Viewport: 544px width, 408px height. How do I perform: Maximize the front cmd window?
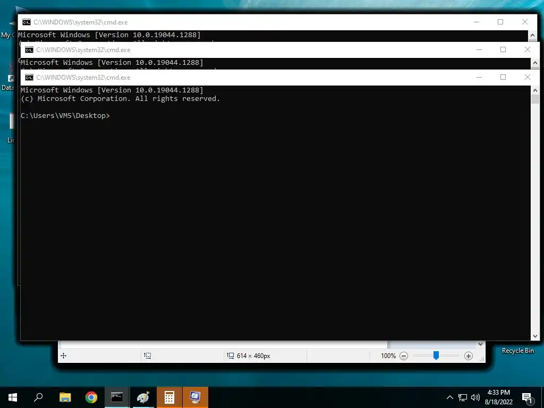tap(503, 78)
